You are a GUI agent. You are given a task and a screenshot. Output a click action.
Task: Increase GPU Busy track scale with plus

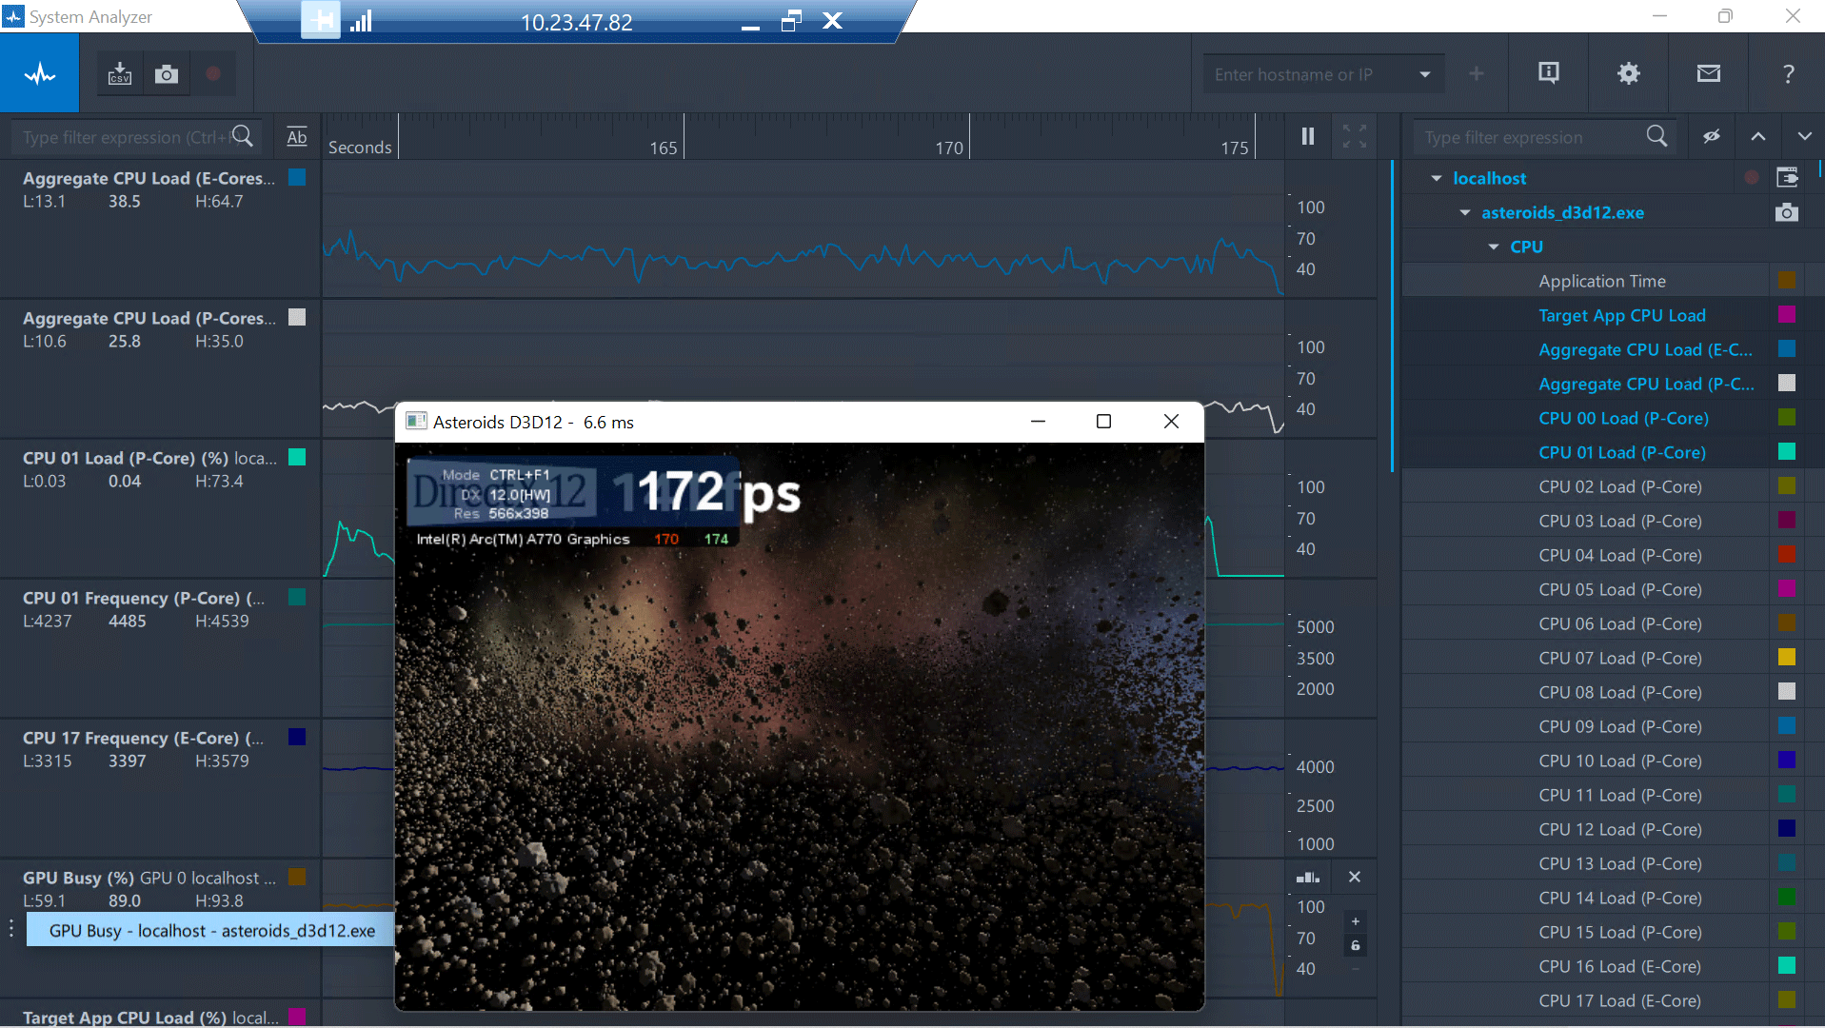(x=1356, y=920)
